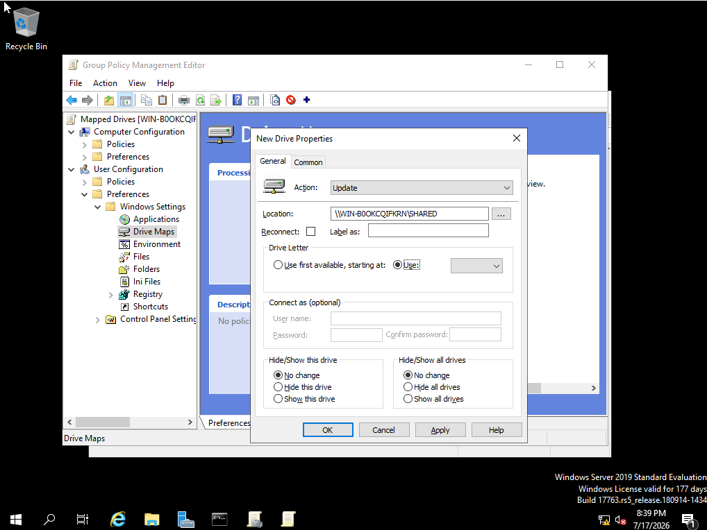Select 'No change' under Hide/Show this drive
Image resolution: width=707 pixels, height=530 pixels.
click(278, 375)
